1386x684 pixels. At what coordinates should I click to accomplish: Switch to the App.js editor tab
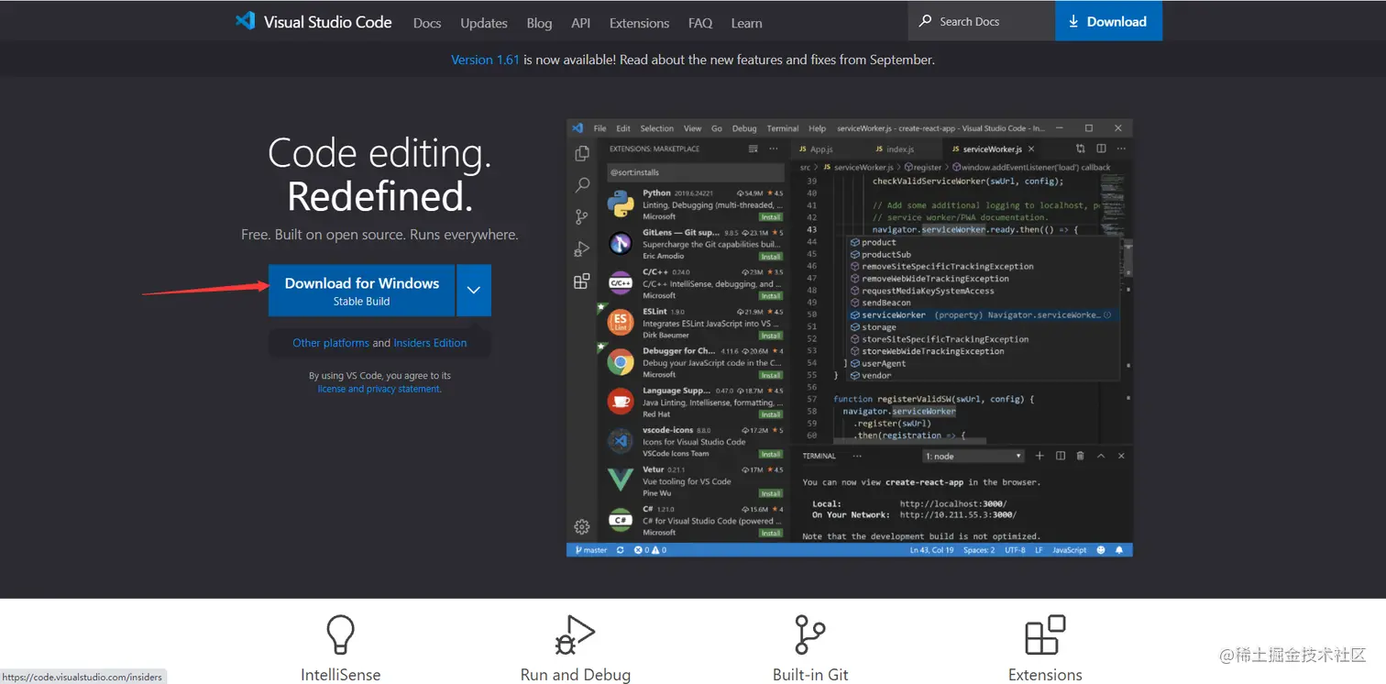(827, 149)
